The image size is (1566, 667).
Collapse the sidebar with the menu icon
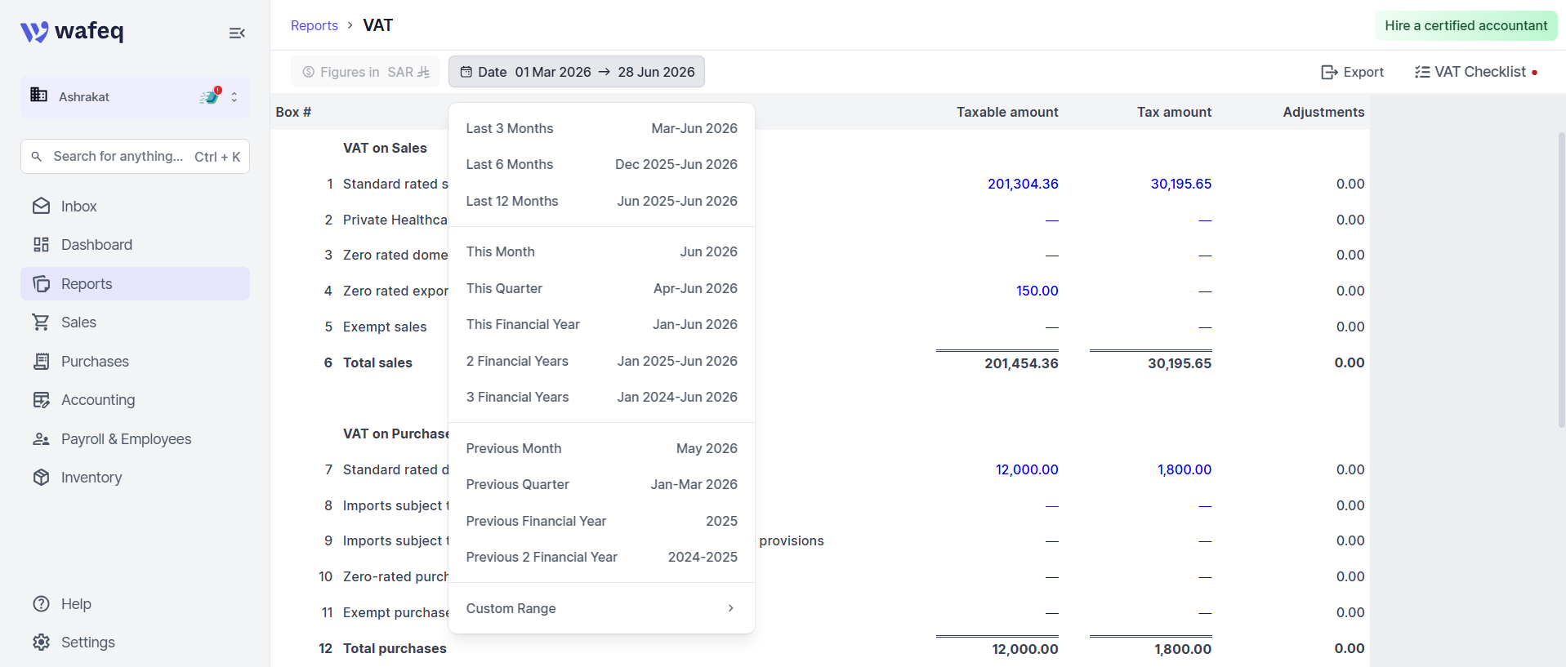point(237,33)
